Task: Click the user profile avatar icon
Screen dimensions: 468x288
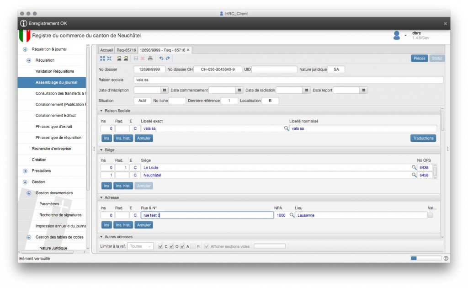Action: tap(397, 36)
